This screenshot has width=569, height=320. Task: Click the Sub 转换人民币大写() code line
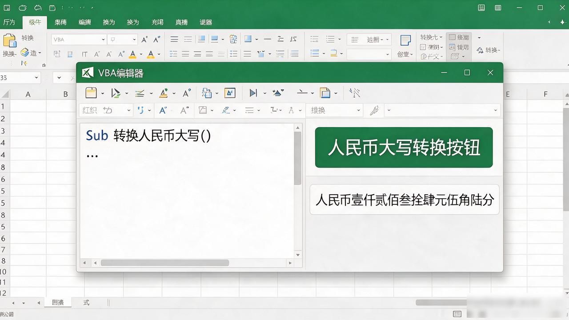pyautogui.click(x=148, y=135)
